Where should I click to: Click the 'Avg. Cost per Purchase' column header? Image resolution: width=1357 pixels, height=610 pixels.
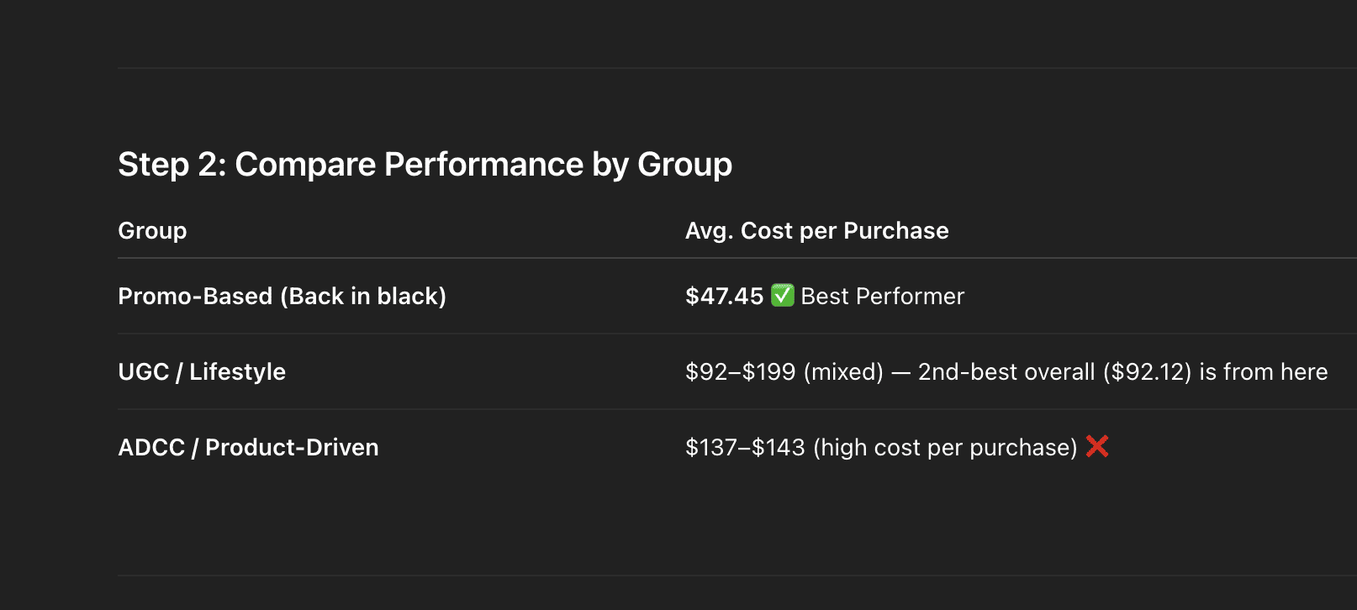[x=816, y=231]
